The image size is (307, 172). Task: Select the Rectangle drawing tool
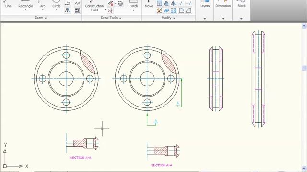25,4
